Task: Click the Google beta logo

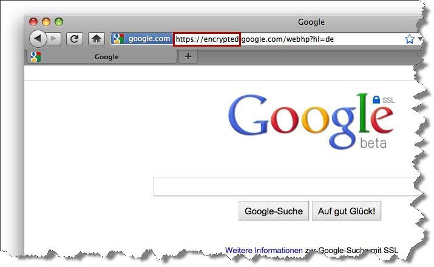Action: 311,122
